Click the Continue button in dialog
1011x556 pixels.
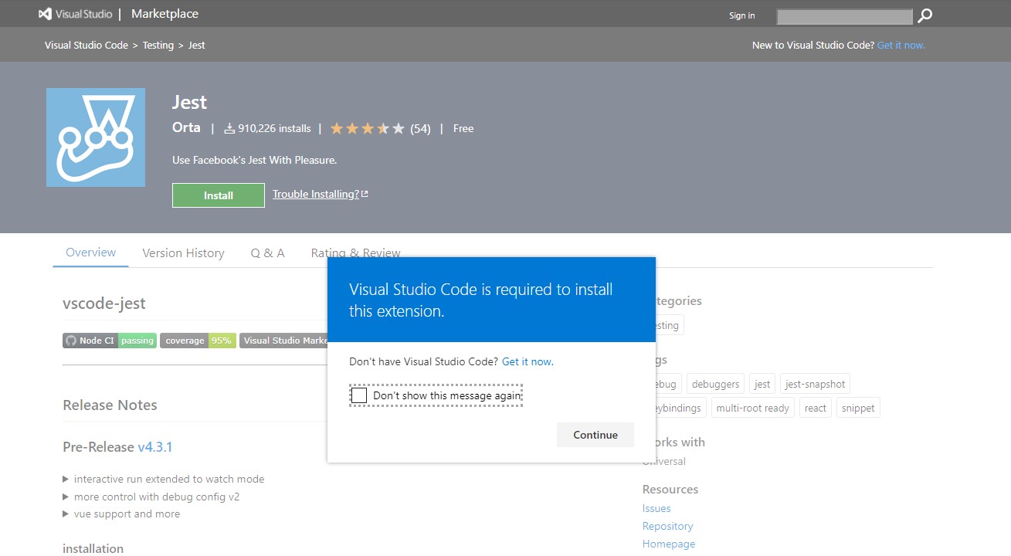pyautogui.click(x=595, y=435)
